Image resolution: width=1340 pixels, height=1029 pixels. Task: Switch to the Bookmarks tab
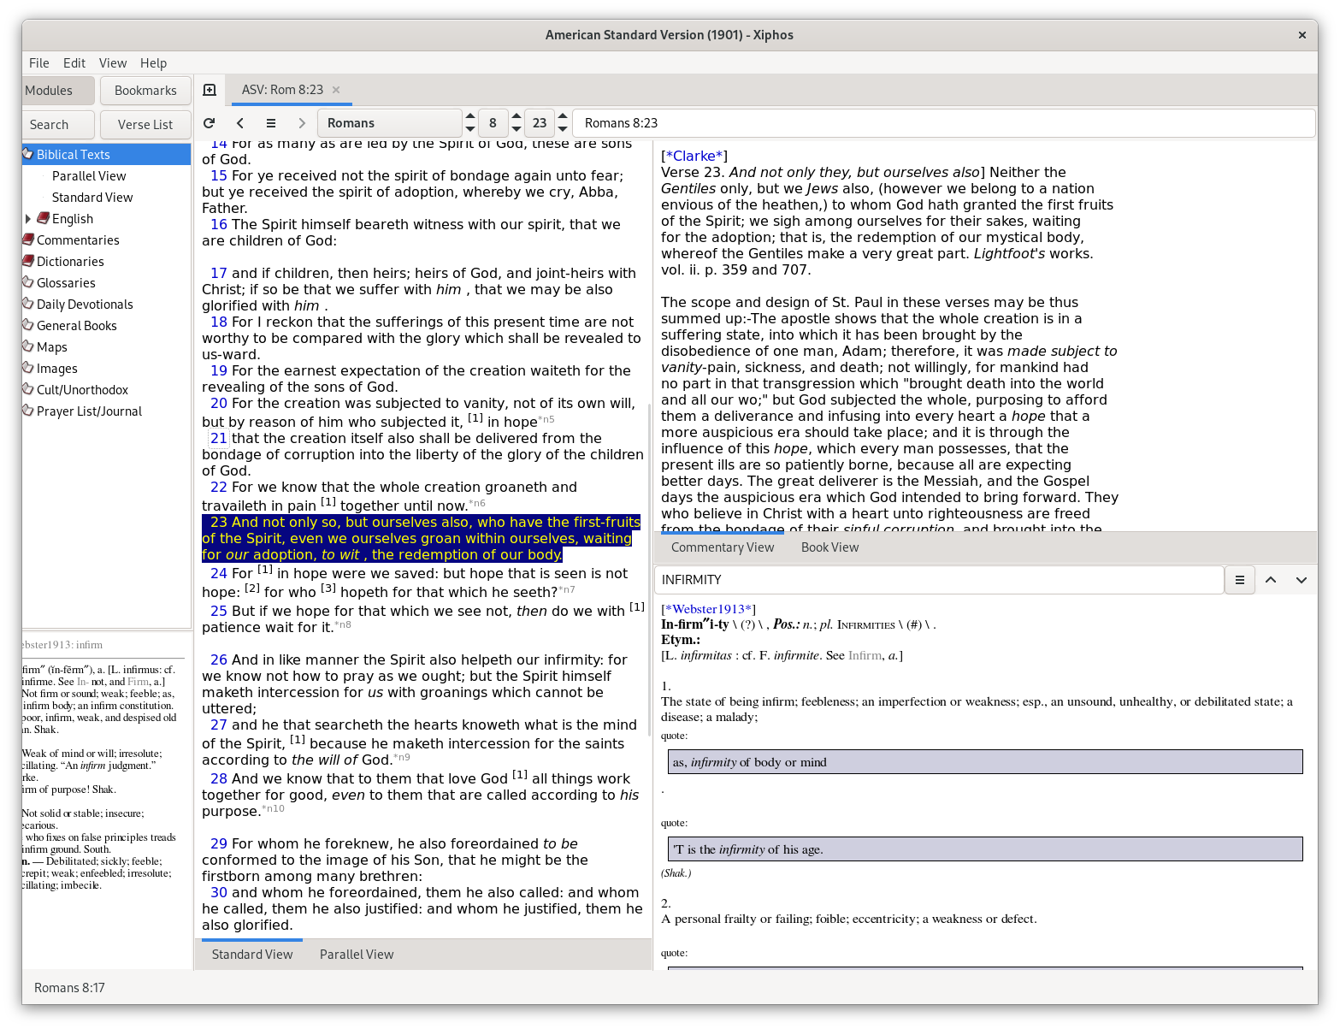[145, 90]
